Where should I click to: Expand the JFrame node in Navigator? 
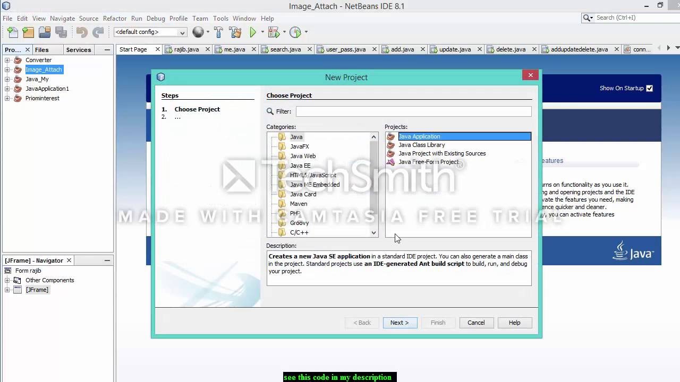[x=7, y=290]
